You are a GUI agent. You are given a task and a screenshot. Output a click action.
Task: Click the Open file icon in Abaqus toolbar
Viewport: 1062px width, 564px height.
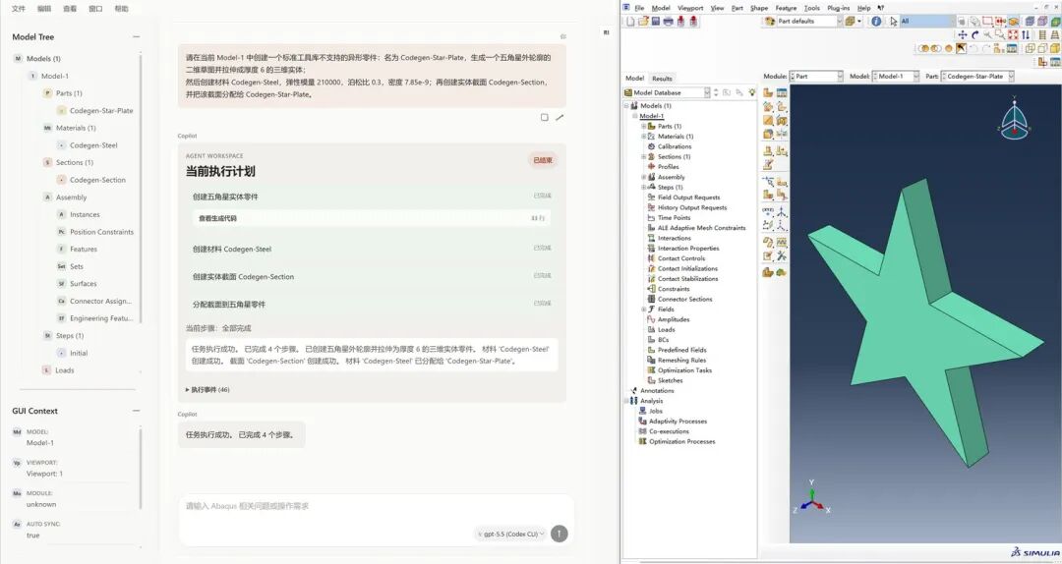click(x=643, y=22)
